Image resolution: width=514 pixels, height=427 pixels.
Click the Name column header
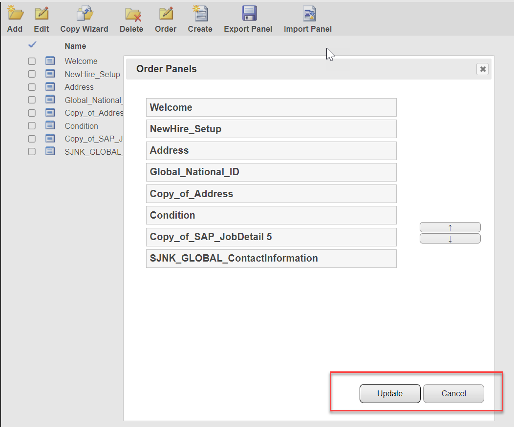point(75,46)
